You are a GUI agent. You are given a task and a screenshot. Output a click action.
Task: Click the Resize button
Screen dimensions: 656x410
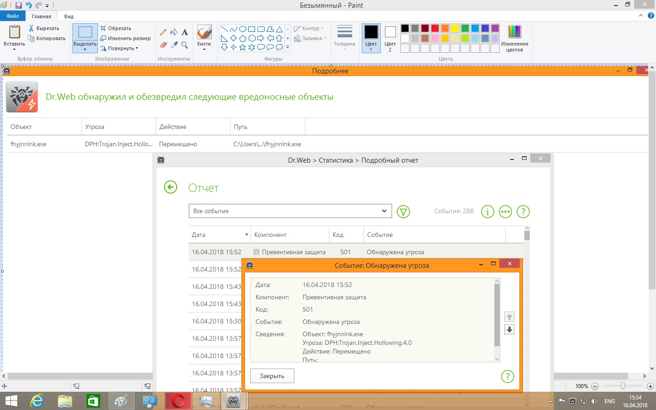click(126, 38)
